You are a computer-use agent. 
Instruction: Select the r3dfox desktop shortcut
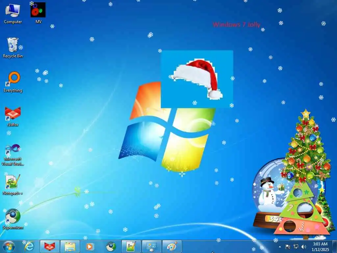13,116
